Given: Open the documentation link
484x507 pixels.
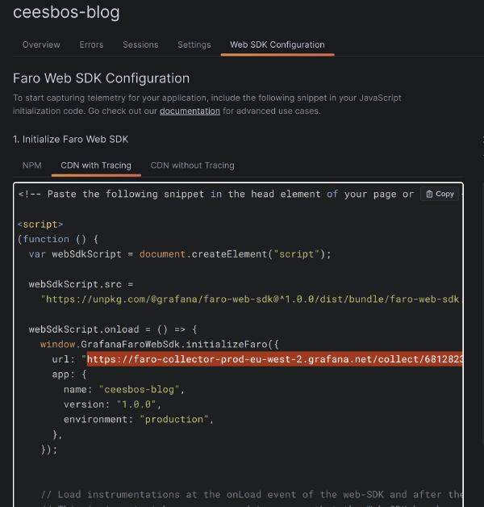Looking at the screenshot, I should (x=190, y=111).
